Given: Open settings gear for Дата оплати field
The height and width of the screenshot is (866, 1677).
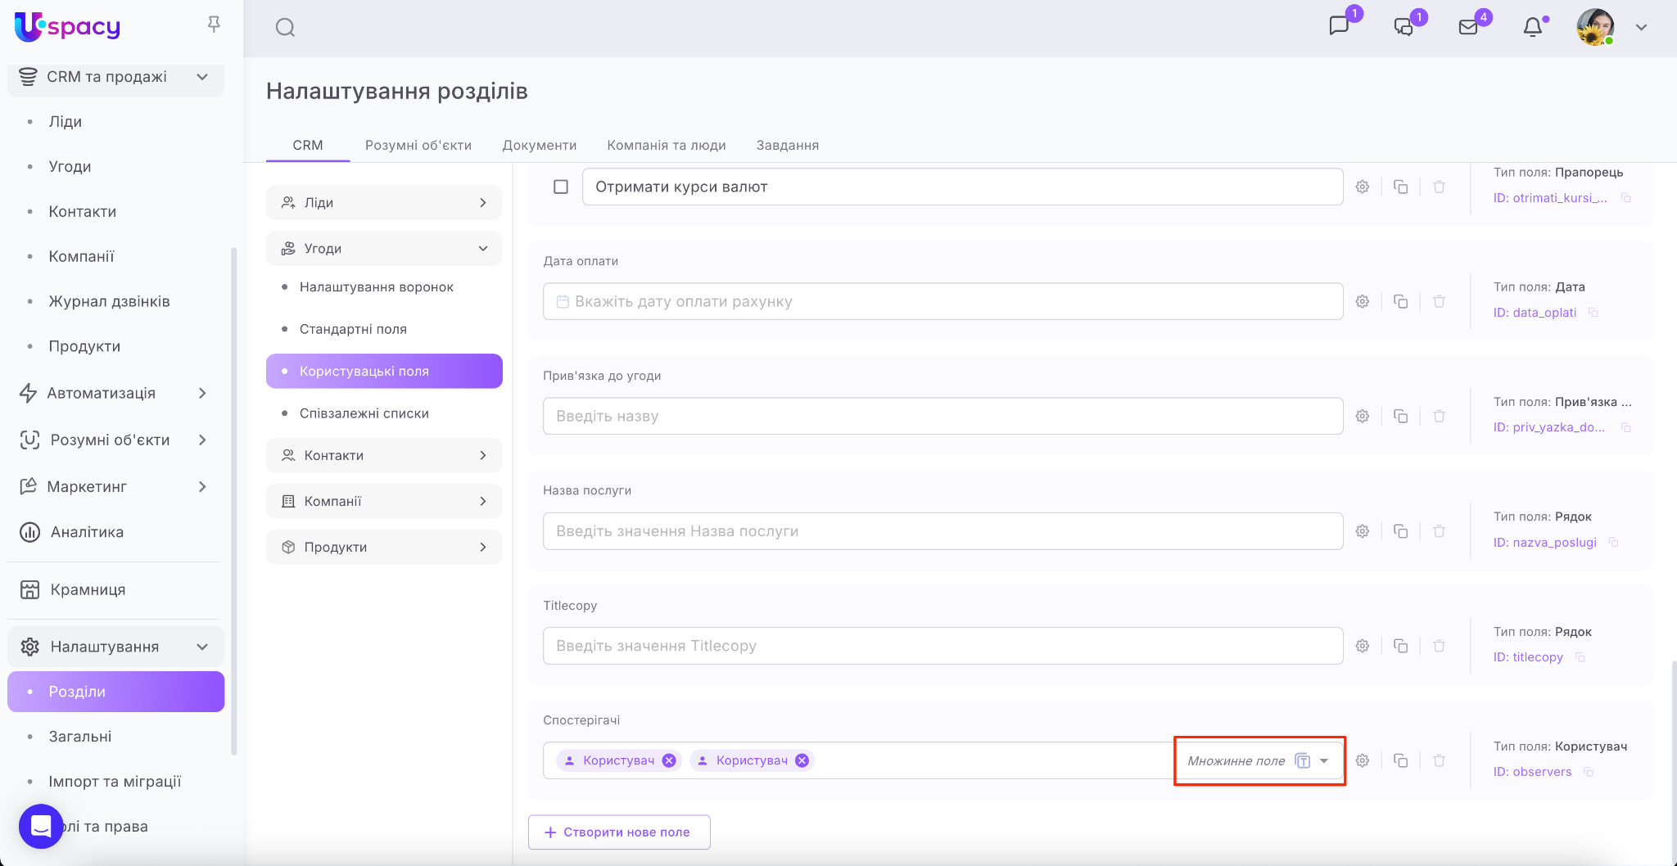Looking at the screenshot, I should (x=1363, y=301).
